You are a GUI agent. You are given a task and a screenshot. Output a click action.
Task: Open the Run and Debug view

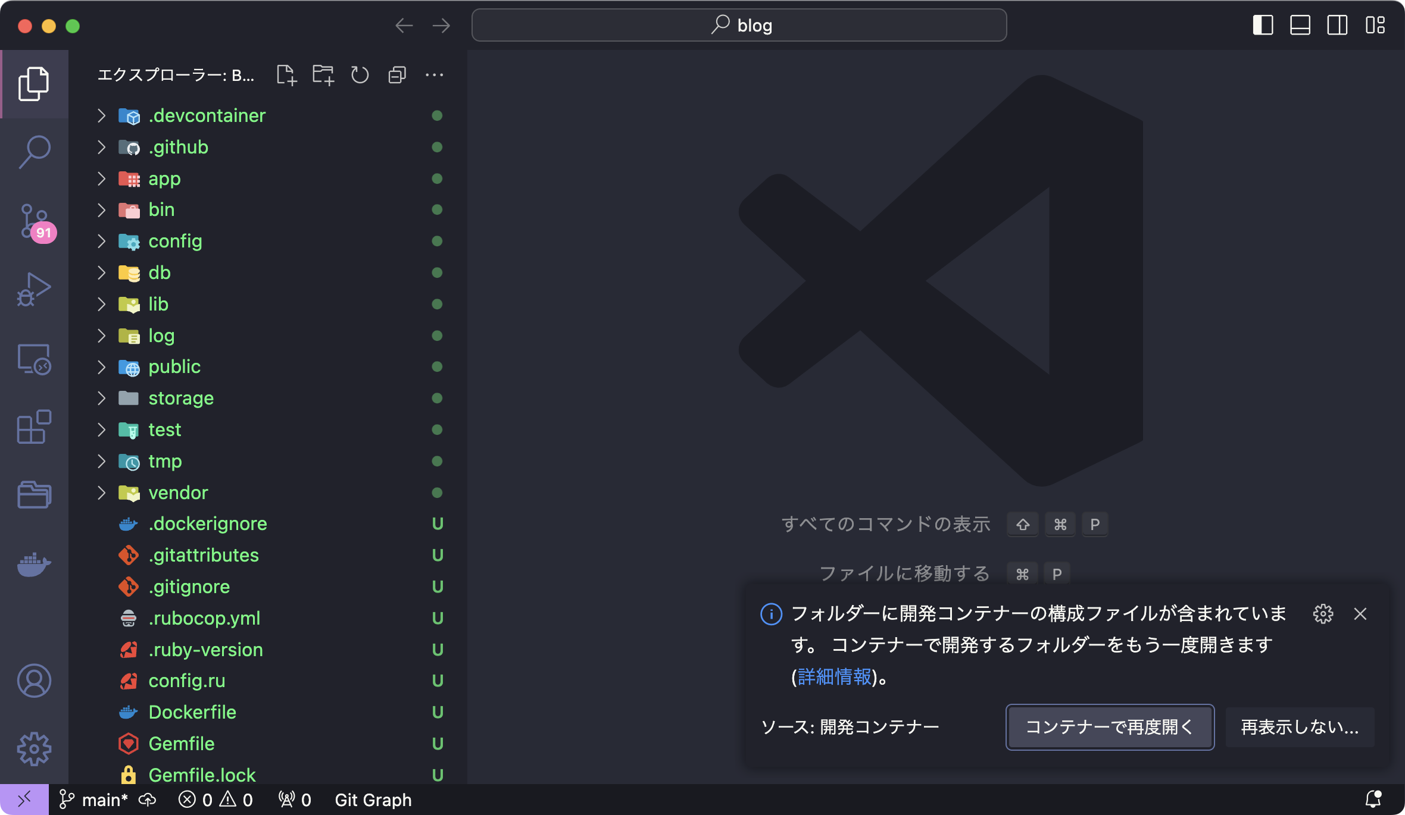(x=35, y=290)
